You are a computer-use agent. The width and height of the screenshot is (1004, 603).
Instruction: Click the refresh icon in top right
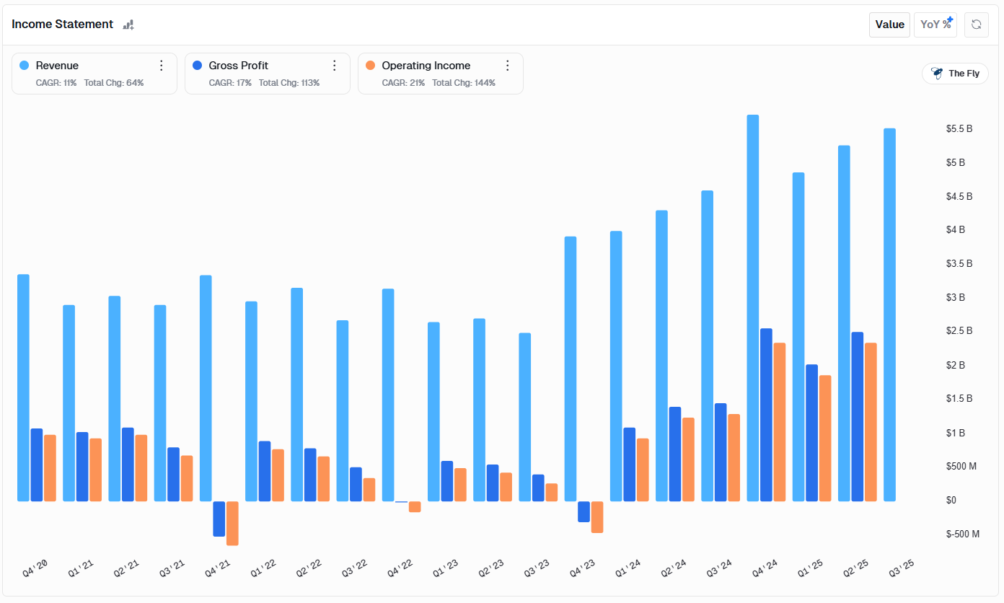coord(976,25)
